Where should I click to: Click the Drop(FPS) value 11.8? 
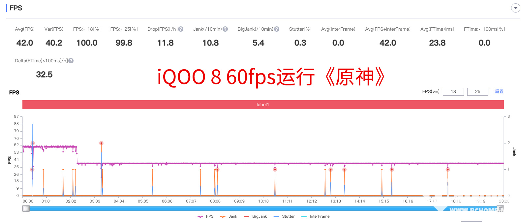[166, 43]
